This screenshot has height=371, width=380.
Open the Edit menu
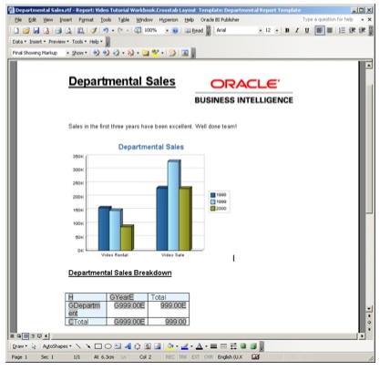[x=32, y=20]
